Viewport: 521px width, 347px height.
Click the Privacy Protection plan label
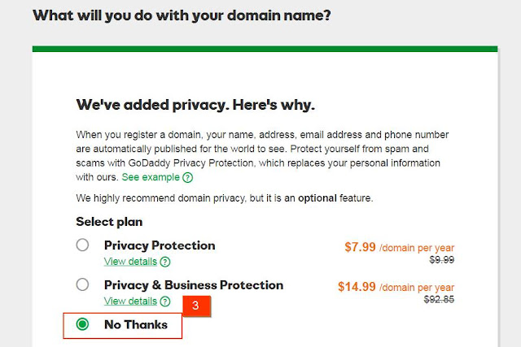pyautogui.click(x=160, y=245)
